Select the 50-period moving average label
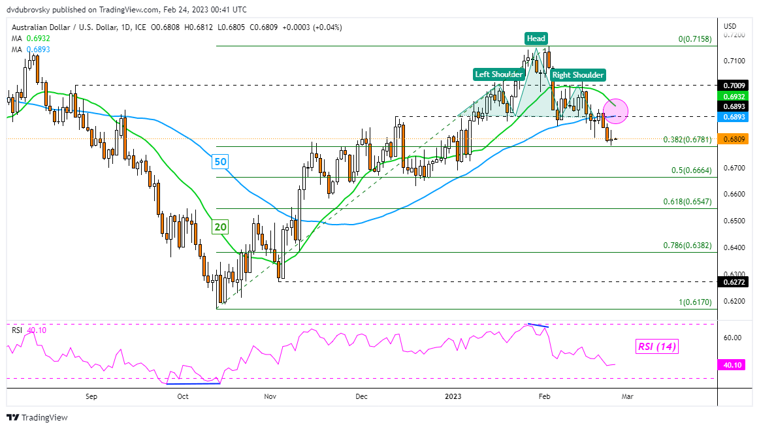Viewport: 759px width, 429px height. [x=219, y=161]
